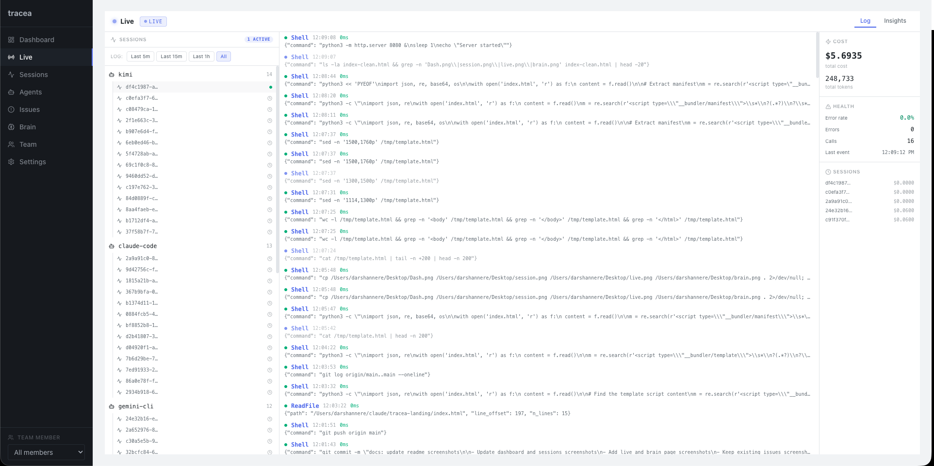The width and height of the screenshot is (934, 466).
Task: Click the 248,733 total tokens value
Action: pos(839,78)
